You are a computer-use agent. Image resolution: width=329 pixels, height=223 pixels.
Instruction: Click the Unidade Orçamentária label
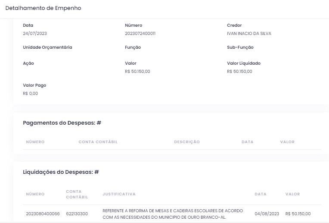click(x=47, y=47)
